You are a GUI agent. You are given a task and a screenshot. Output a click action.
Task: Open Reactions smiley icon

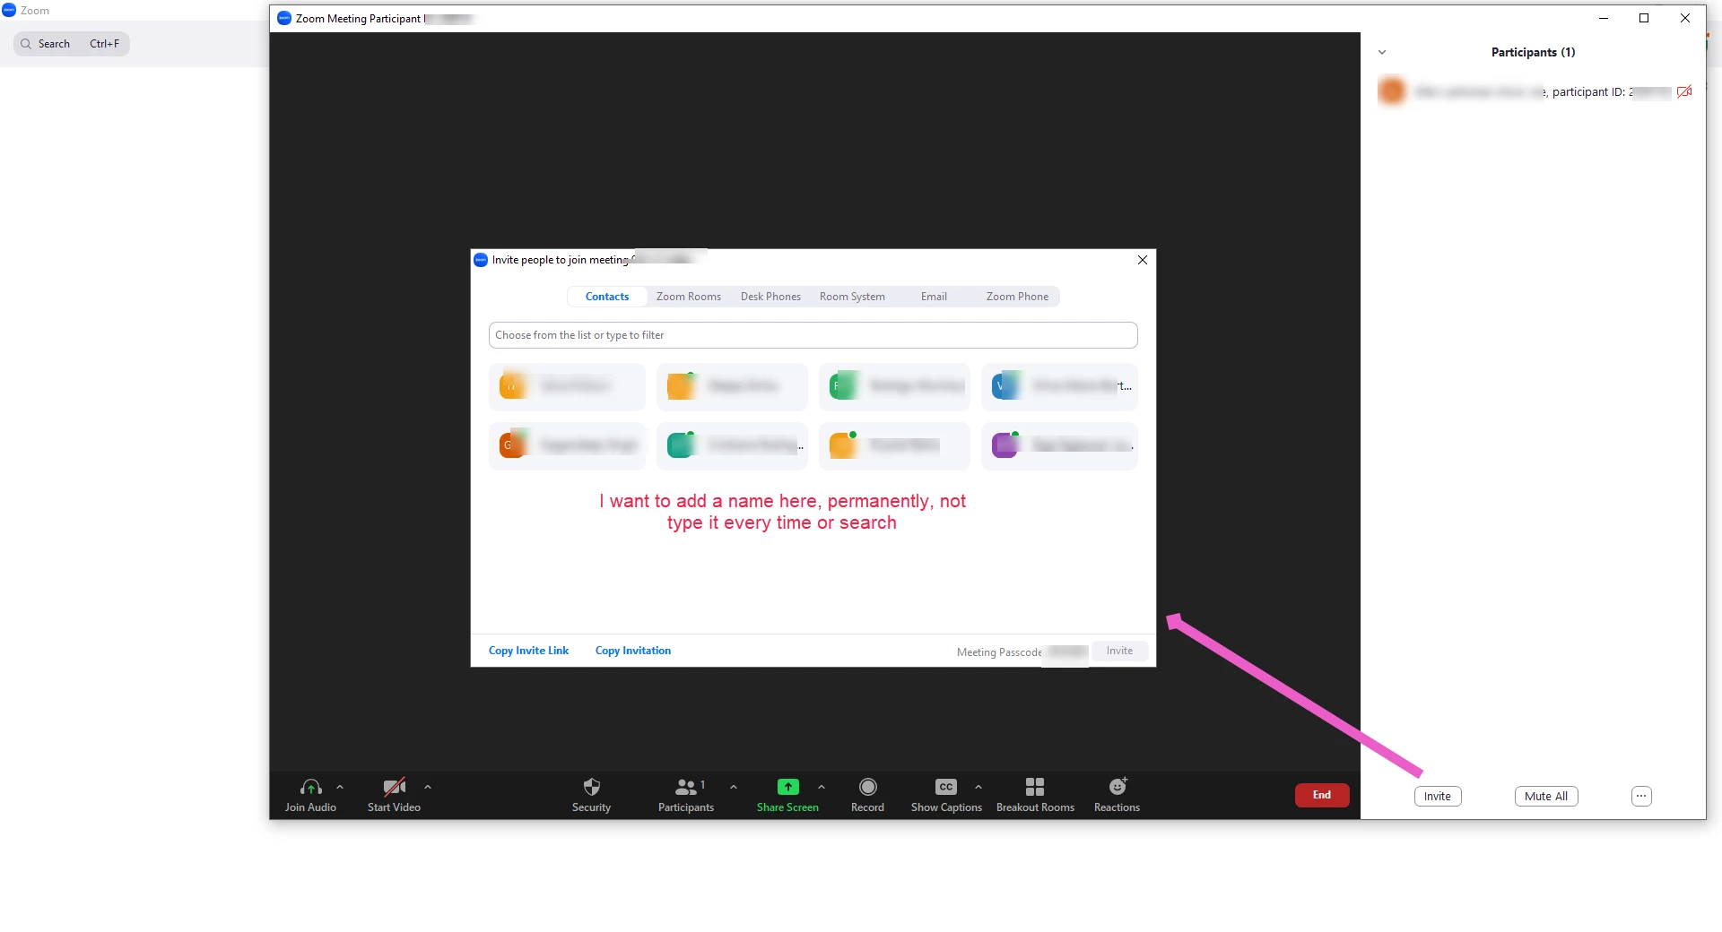(x=1118, y=787)
